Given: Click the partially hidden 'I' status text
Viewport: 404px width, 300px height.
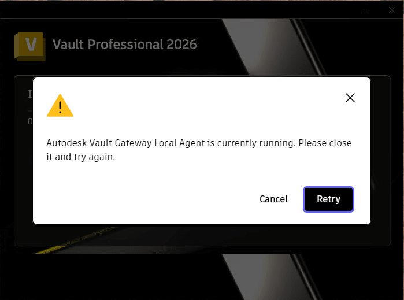Looking at the screenshot, I should [30, 94].
